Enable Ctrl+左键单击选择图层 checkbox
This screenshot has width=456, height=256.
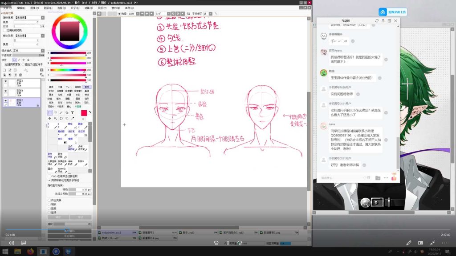tap(49, 176)
